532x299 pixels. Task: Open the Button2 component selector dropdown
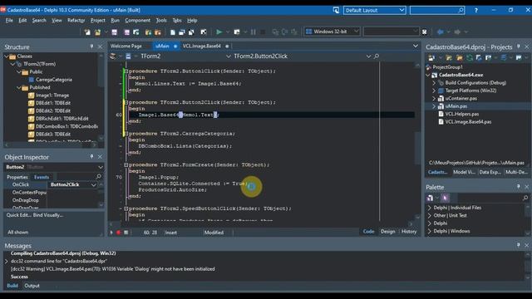pyautogui.click(x=101, y=167)
